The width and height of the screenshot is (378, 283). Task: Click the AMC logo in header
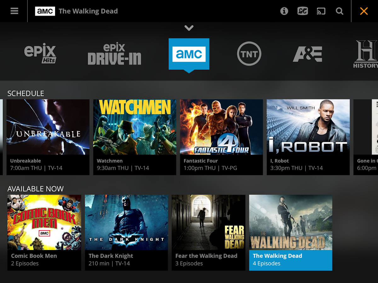coord(45,11)
